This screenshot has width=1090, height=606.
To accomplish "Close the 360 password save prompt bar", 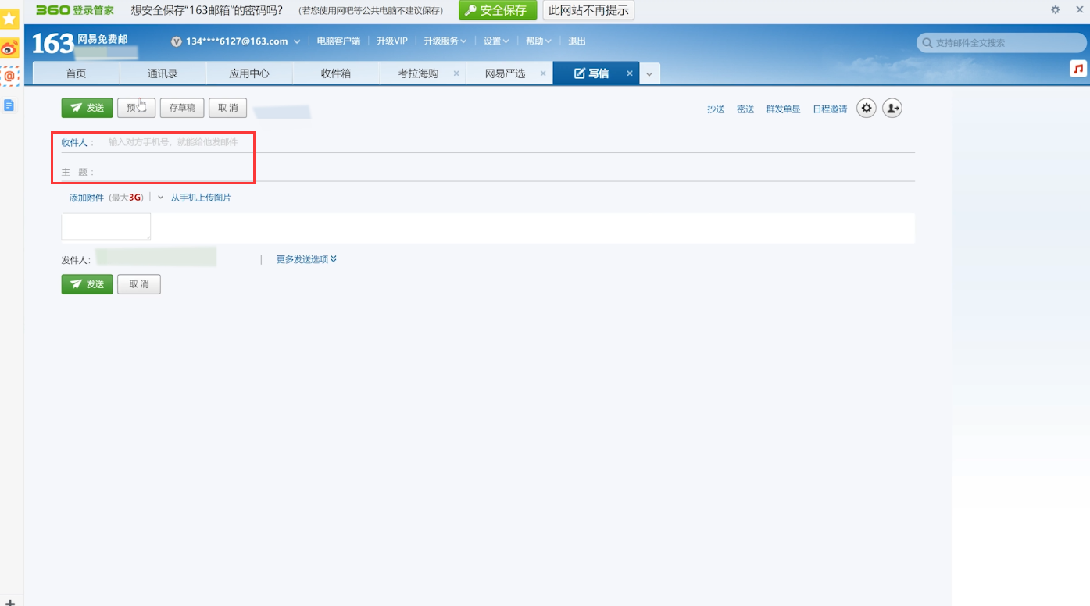I will pos(1078,10).
